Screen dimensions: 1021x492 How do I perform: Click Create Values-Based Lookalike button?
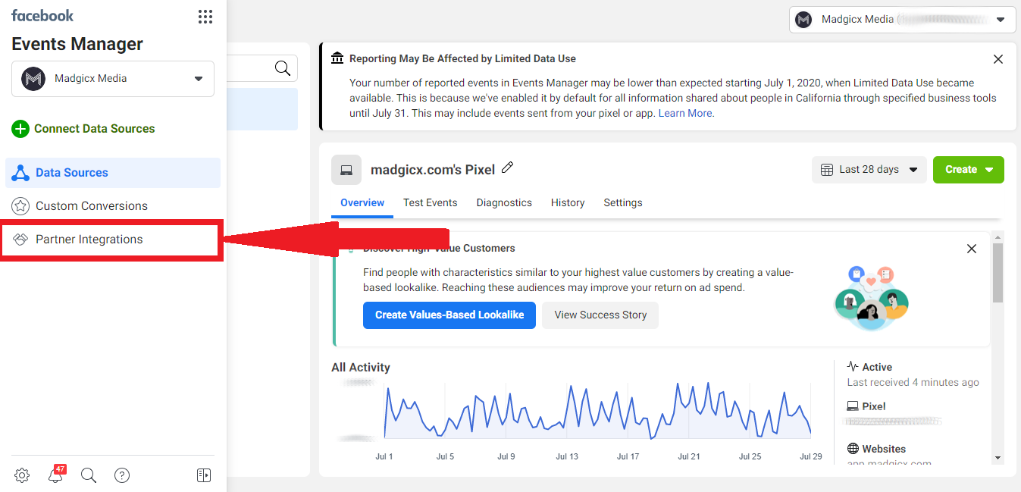pos(449,315)
